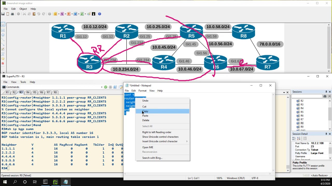Image resolution: width=332 pixels, height=186 pixels.
Task: Click the alphabetical sort icon in Session Detail
Action: coord(299,139)
